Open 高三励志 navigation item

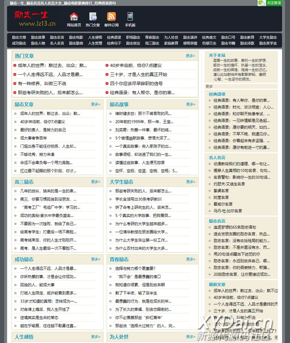[152, 43]
